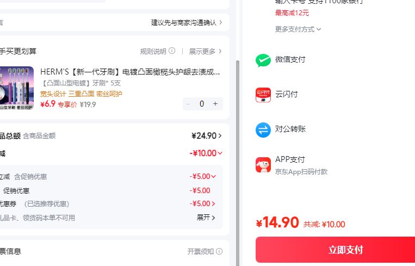
Task: Pick the JD dog APP支付 icon
Action: (263, 165)
